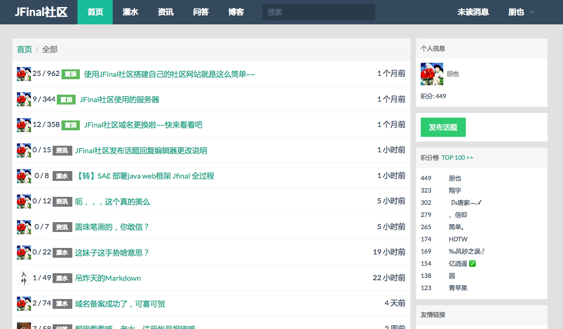The width and height of the screenshot is (563, 329).
Task: Click author avatar on SAE 部署 topic
Action: (x=24, y=176)
